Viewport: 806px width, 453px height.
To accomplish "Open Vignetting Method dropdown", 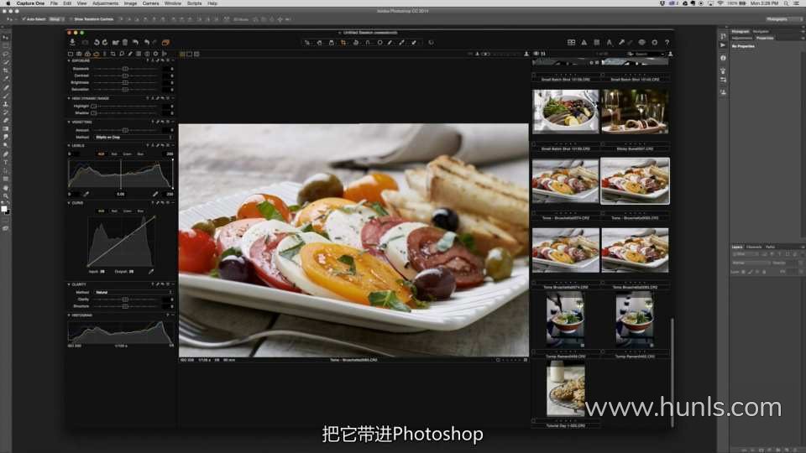I will [x=133, y=137].
